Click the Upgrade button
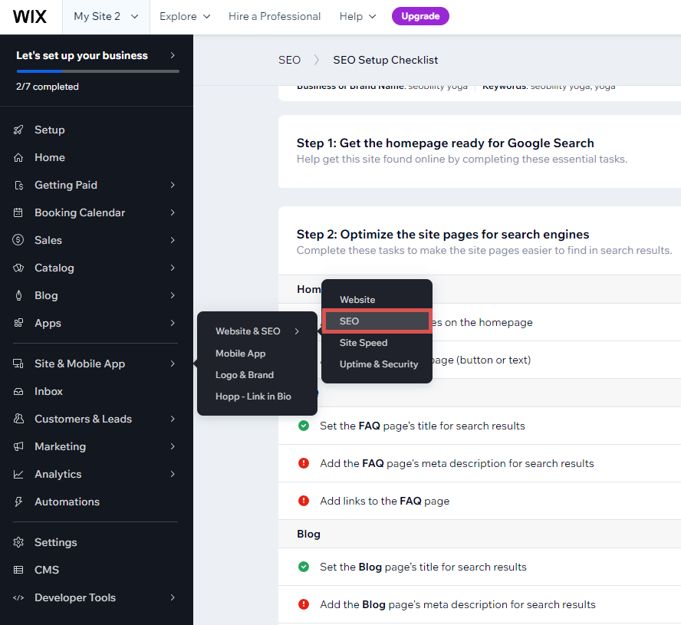The image size is (681, 625). (420, 15)
